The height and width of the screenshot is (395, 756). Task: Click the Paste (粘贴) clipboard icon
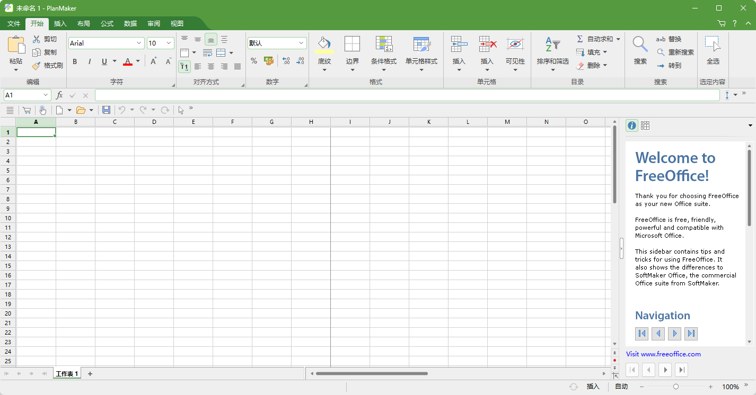point(16,44)
